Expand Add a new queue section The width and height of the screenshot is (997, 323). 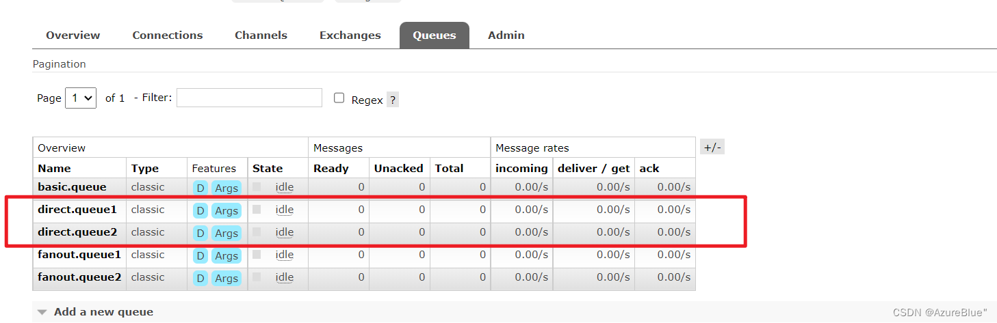click(x=103, y=312)
